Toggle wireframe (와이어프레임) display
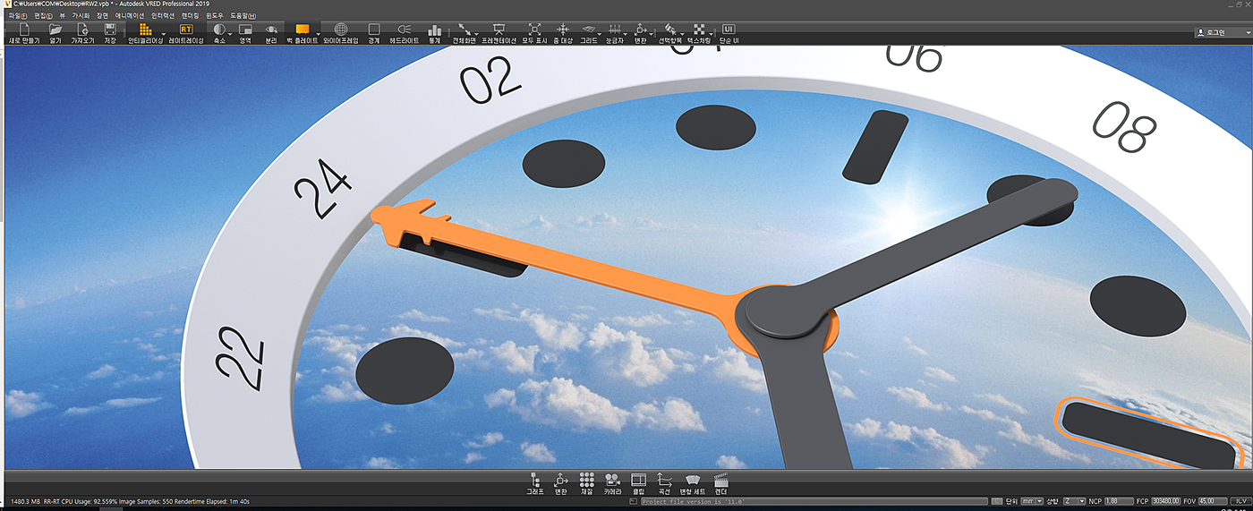The width and height of the screenshot is (1253, 511). [340, 30]
